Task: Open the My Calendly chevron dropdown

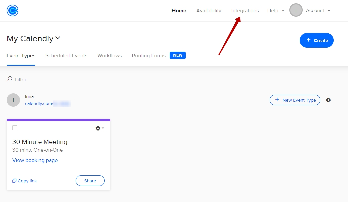Action: [x=58, y=38]
